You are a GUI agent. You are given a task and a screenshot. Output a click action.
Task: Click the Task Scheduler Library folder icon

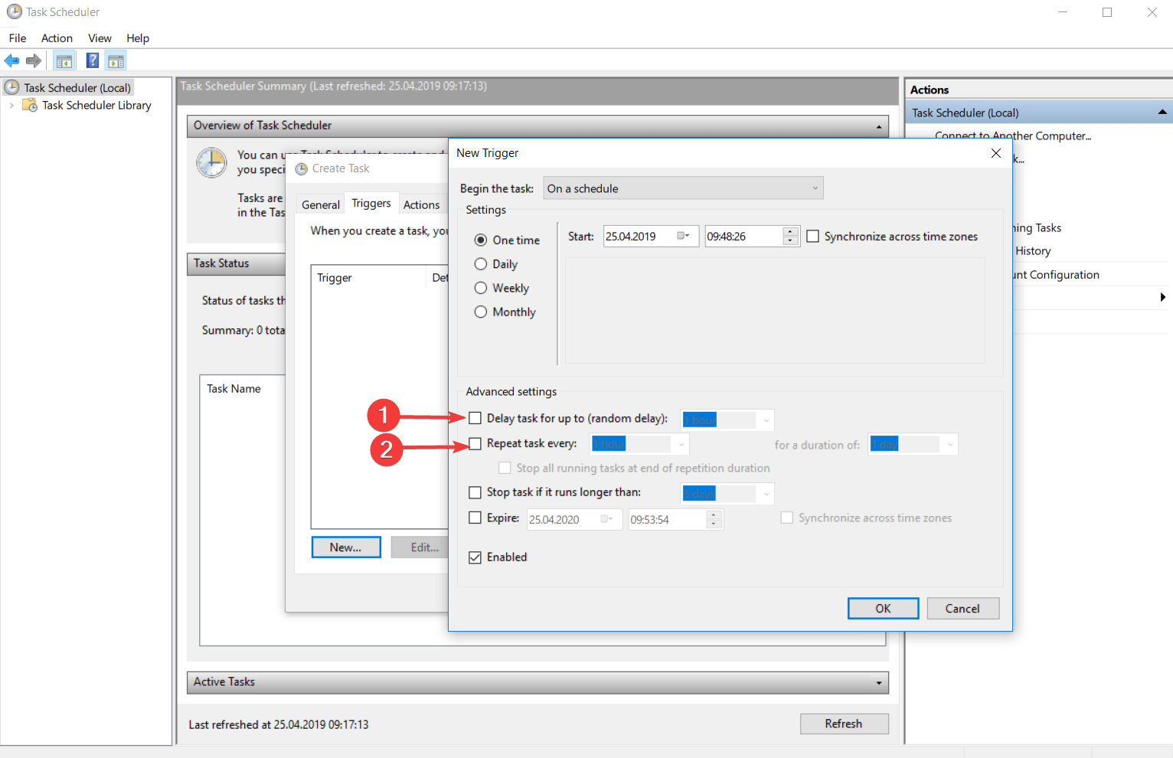(29, 105)
